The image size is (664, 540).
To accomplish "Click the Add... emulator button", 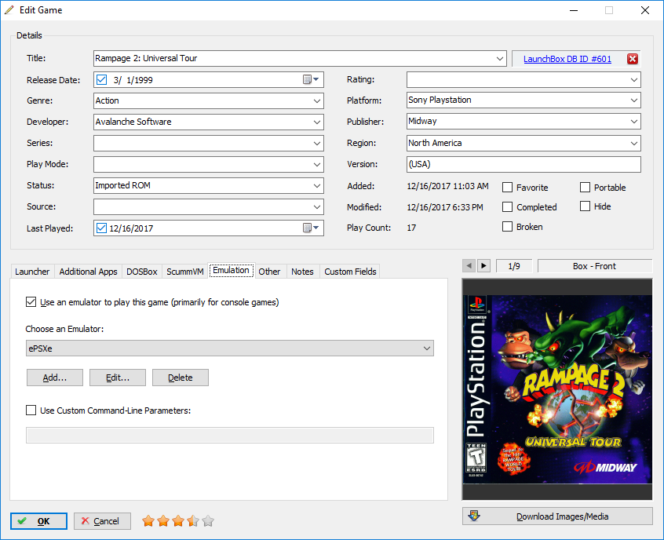I will (x=55, y=378).
